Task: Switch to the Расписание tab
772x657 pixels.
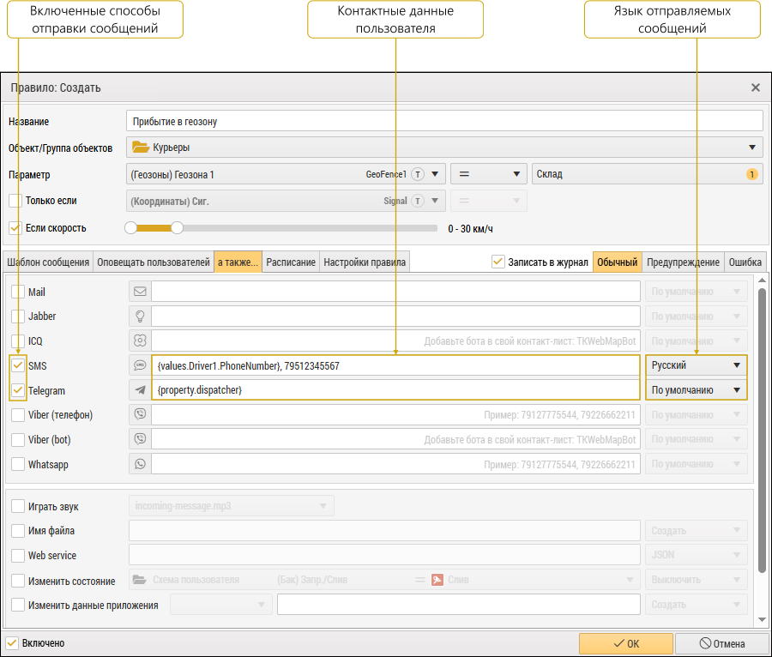Action: 291,262
